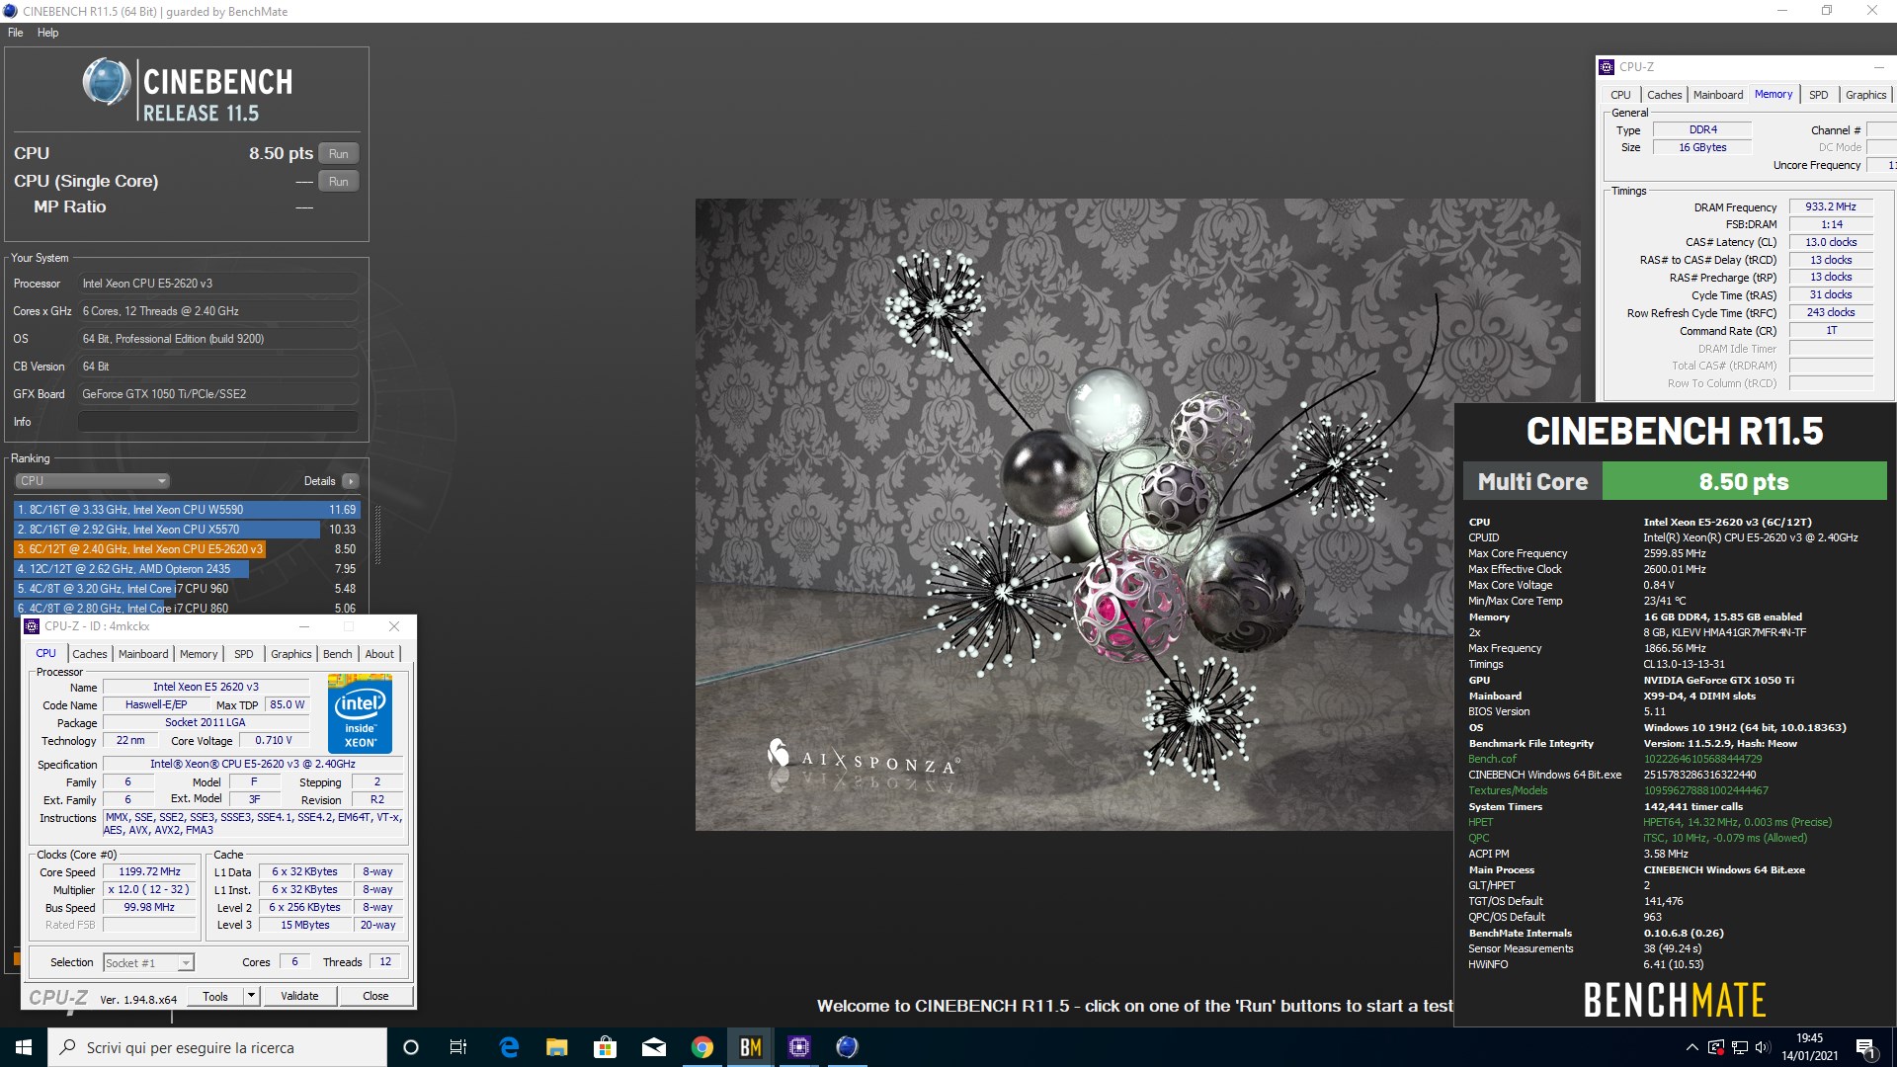Click the Validate button in CPU-Z
Image resolution: width=1897 pixels, height=1067 pixels.
(x=299, y=996)
